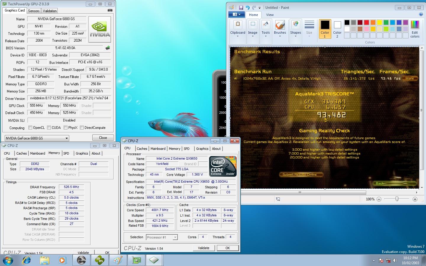The height and width of the screenshot is (266, 426).
Task: Click the BIOS save chip icon in GPU-Z
Action: [108, 48]
